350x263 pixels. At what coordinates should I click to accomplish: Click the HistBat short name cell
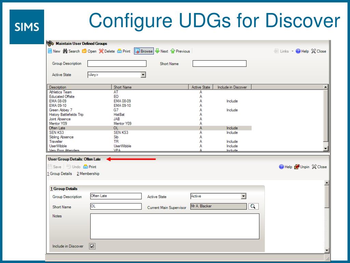(119, 114)
